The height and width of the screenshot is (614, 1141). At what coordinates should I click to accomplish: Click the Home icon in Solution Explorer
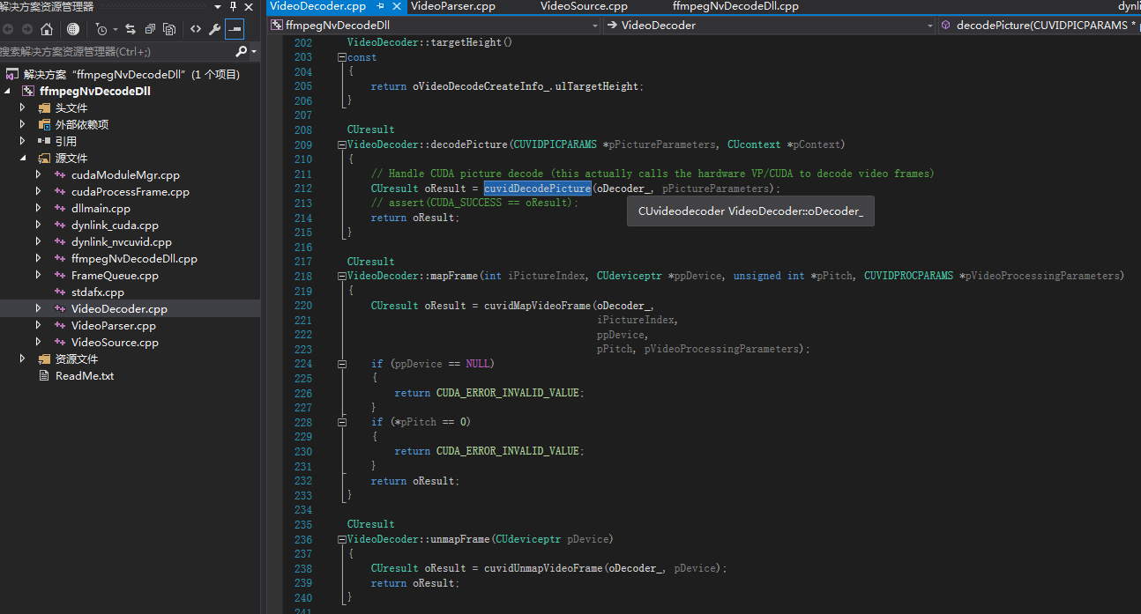pyautogui.click(x=47, y=29)
